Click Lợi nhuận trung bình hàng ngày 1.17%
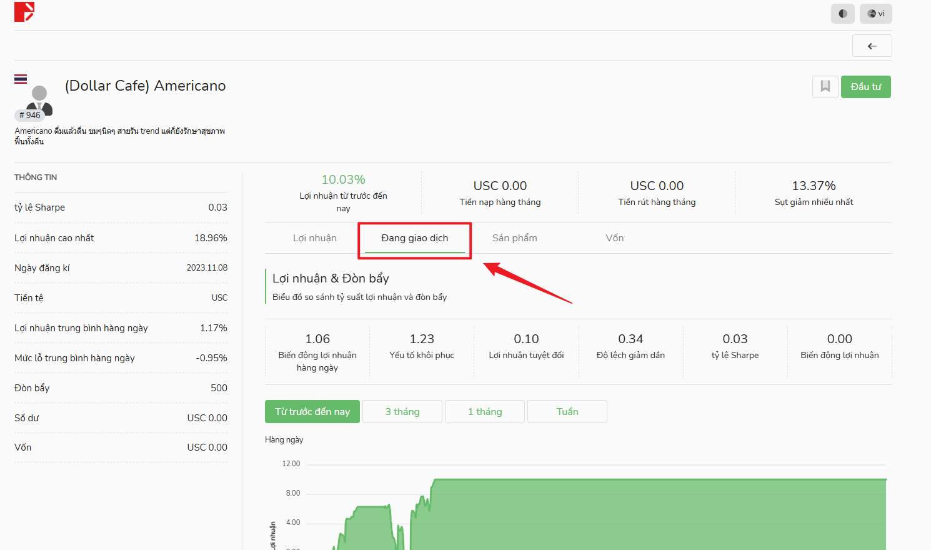 tap(121, 328)
